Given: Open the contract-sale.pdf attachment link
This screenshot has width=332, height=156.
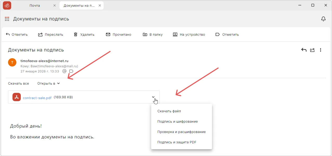Looking at the screenshot, I should (37, 98).
